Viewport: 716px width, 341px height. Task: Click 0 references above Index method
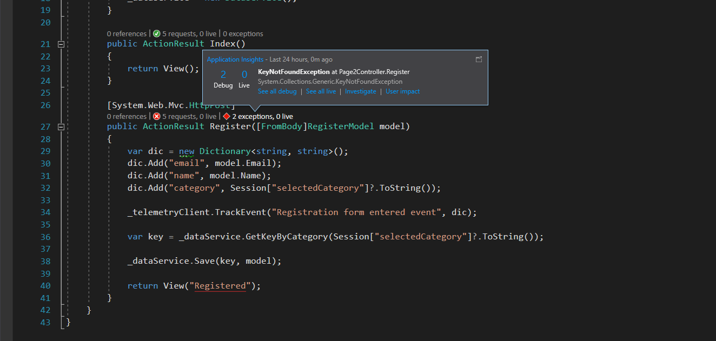click(127, 34)
